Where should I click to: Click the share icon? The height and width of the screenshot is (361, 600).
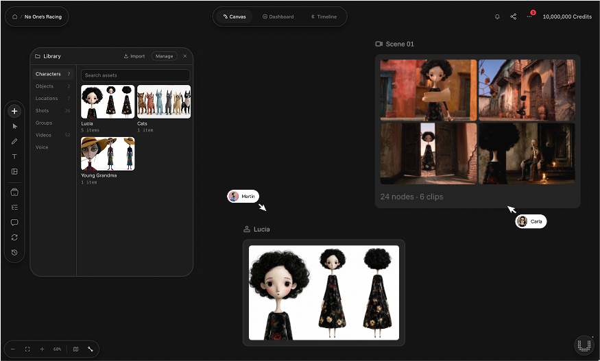click(513, 17)
